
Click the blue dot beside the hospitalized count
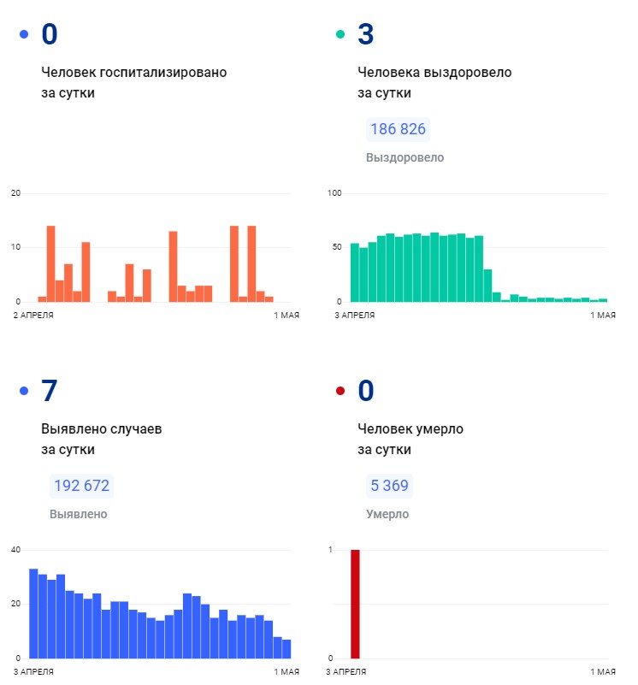23,35
